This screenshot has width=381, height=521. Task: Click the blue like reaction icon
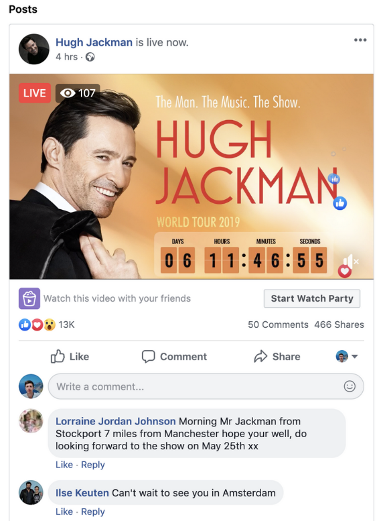pyautogui.click(x=25, y=325)
